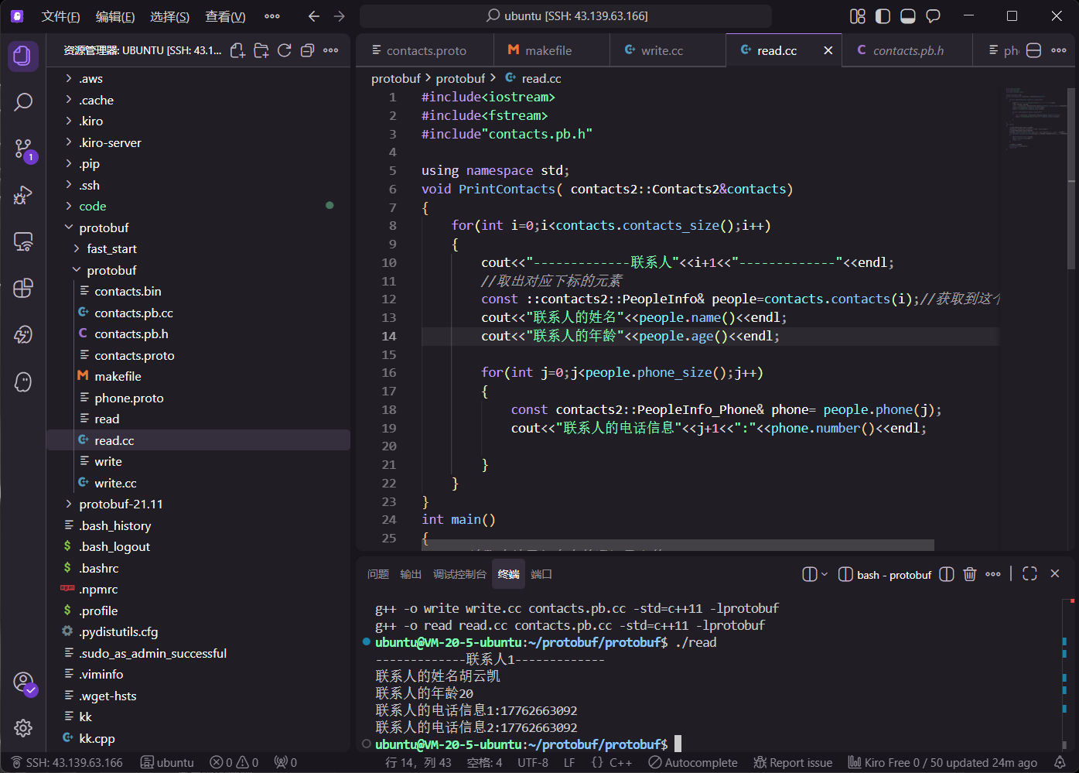Refresh the Explorer file tree
This screenshot has height=773, width=1079.
(x=285, y=50)
